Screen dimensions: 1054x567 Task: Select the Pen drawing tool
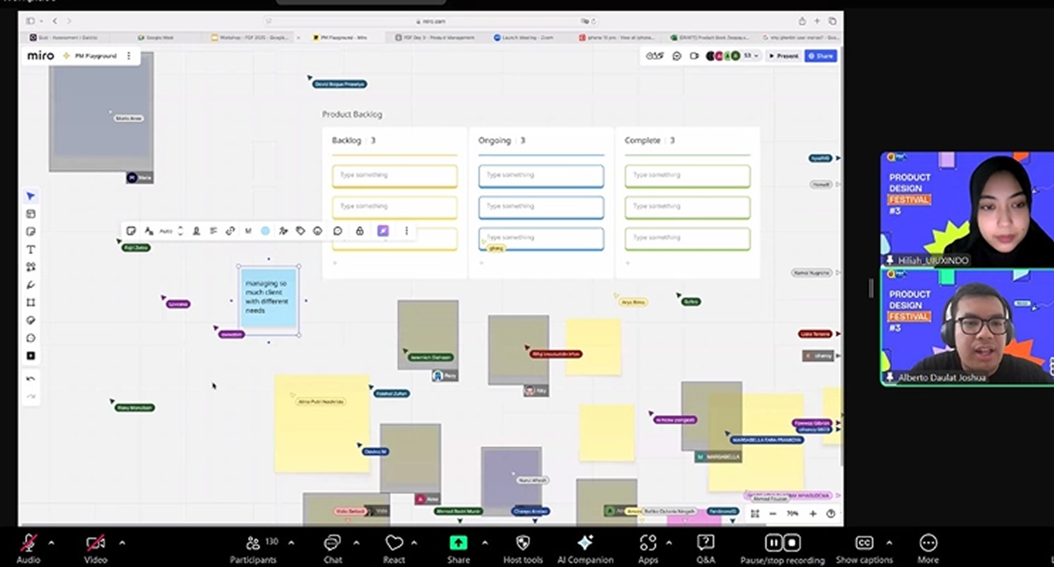tap(30, 285)
